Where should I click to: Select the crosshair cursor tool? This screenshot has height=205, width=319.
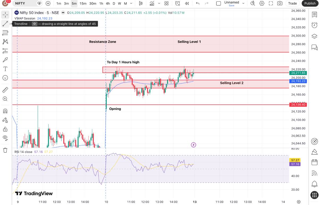pyautogui.click(x=5, y=15)
